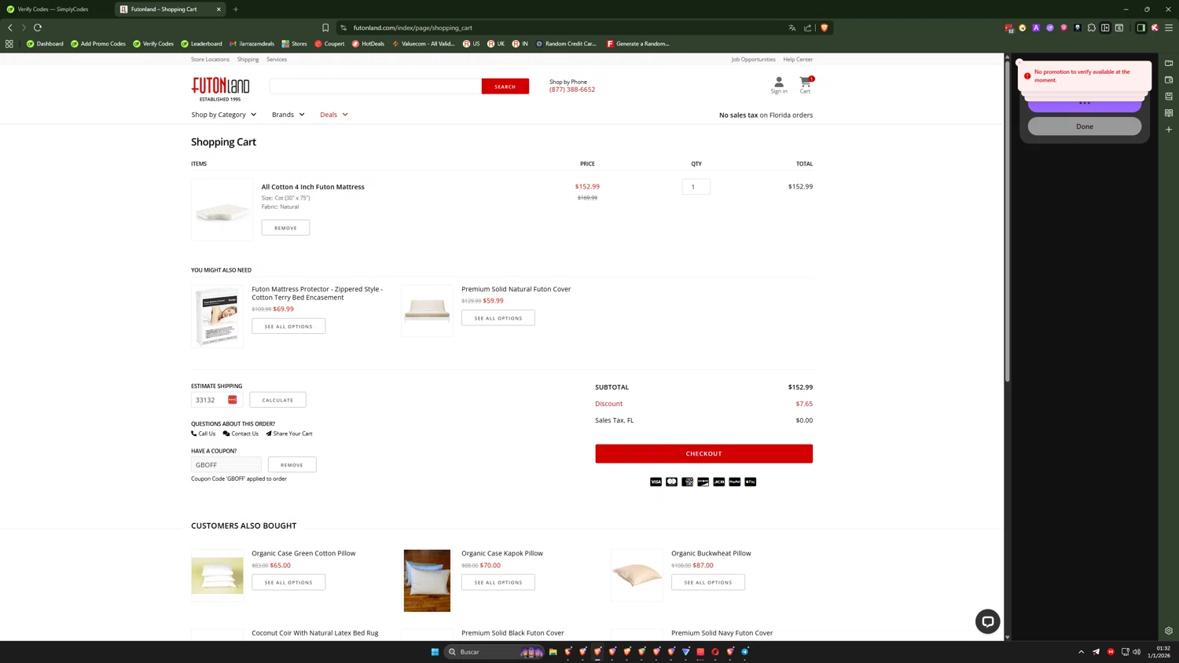
Task: Open Leaderboard bookmark
Action: pyautogui.click(x=201, y=44)
